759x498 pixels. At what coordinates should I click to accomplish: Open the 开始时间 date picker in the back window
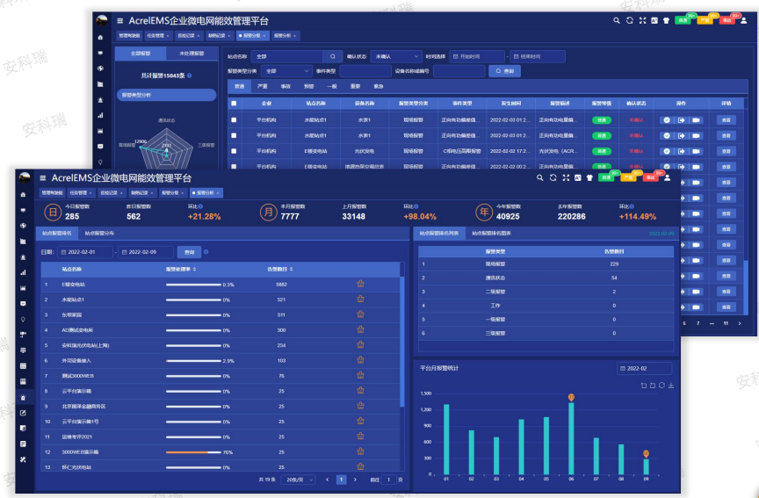click(477, 56)
